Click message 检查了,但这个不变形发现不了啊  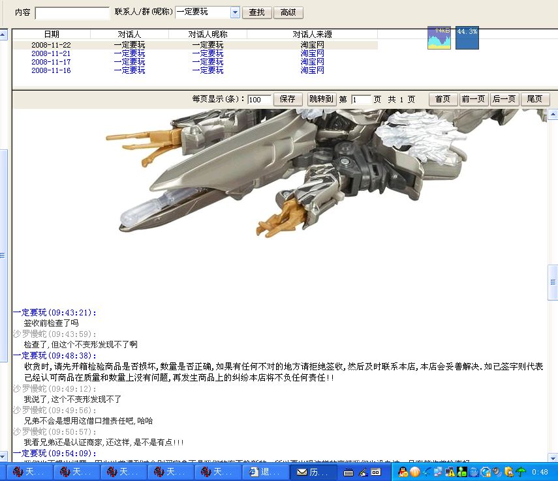click(81, 345)
